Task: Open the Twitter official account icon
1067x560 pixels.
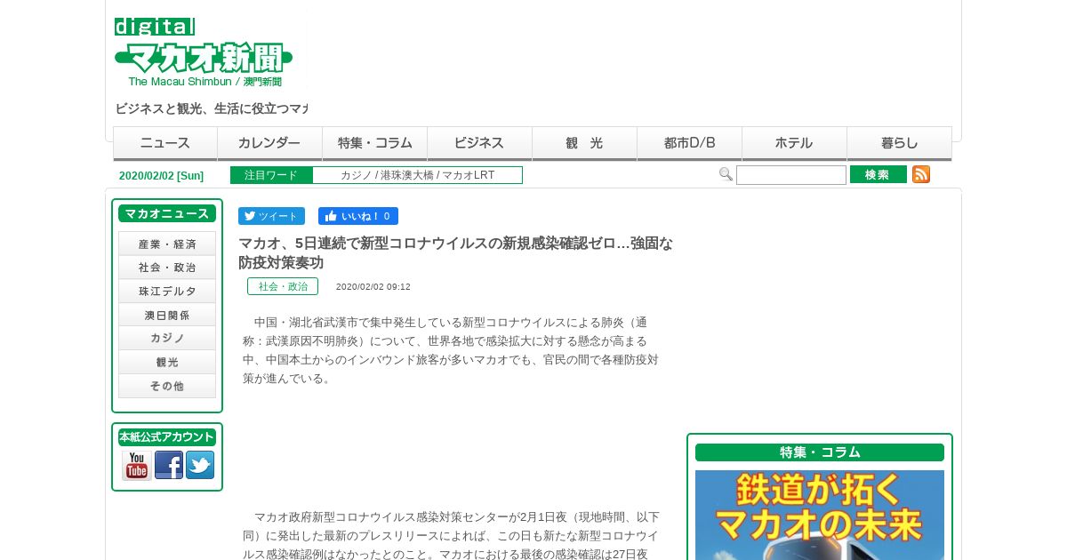Action: pos(200,465)
